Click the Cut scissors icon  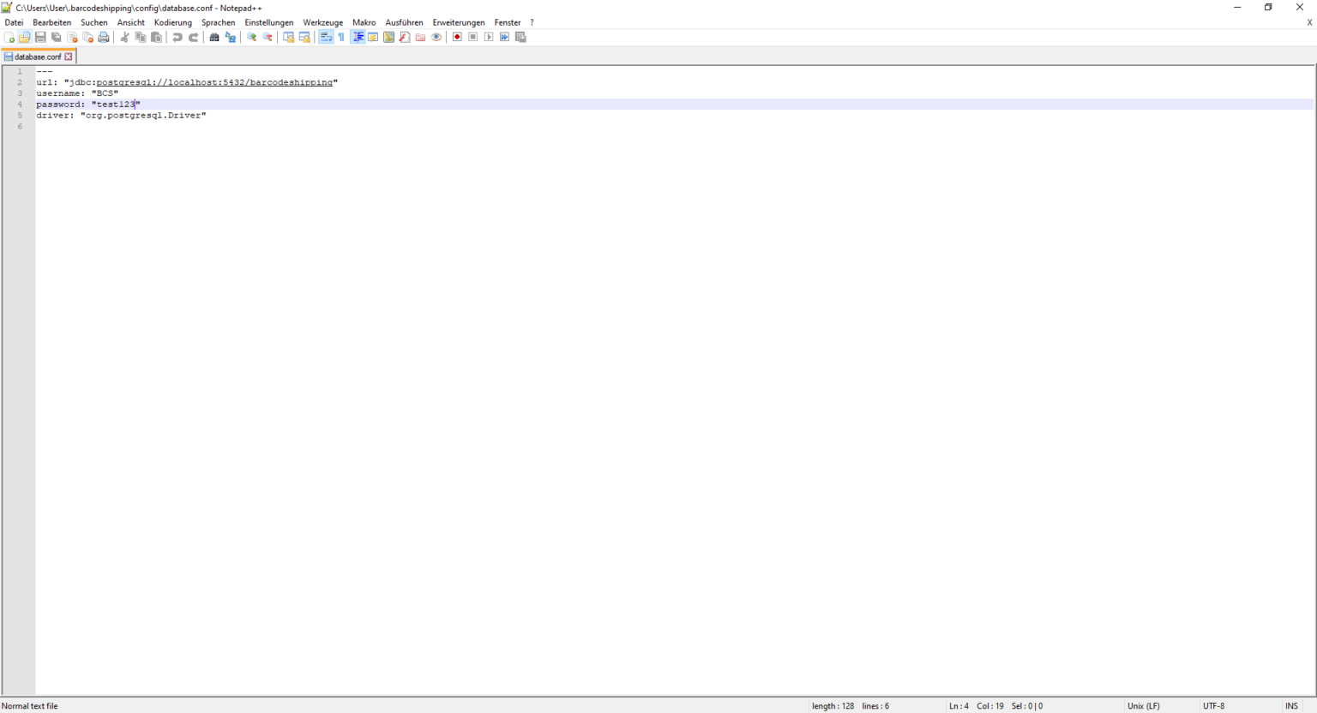point(124,38)
